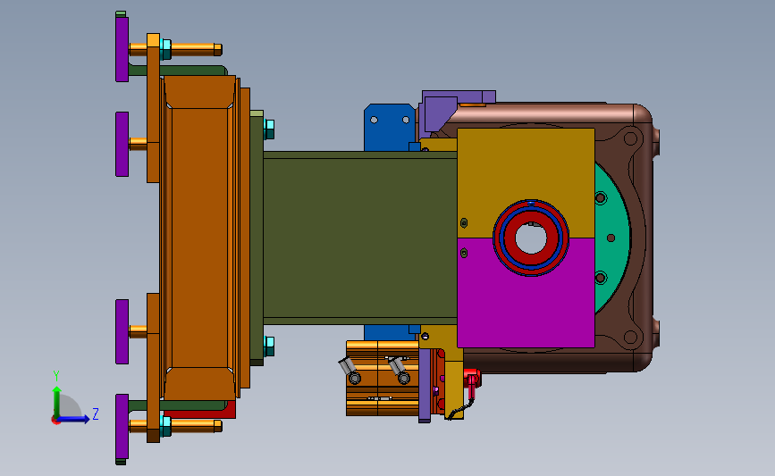Screen dimensions: 775x476
Task: Click the blue Z axis arrow of the triad
Action: click(x=74, y=420)
